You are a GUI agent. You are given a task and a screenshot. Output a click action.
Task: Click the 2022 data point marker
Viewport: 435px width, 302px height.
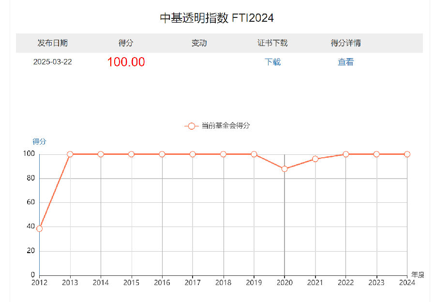345,154
